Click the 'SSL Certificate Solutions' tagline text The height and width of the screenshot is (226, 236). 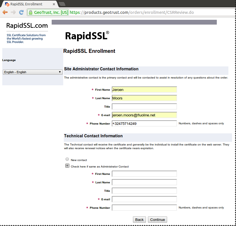26,38
